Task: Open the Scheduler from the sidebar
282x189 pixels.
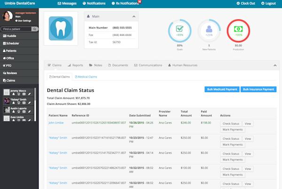Action: (13, 43)
